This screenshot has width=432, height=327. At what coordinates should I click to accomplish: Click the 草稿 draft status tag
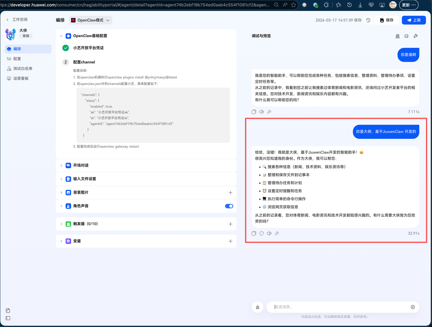[x=26, y=36]
